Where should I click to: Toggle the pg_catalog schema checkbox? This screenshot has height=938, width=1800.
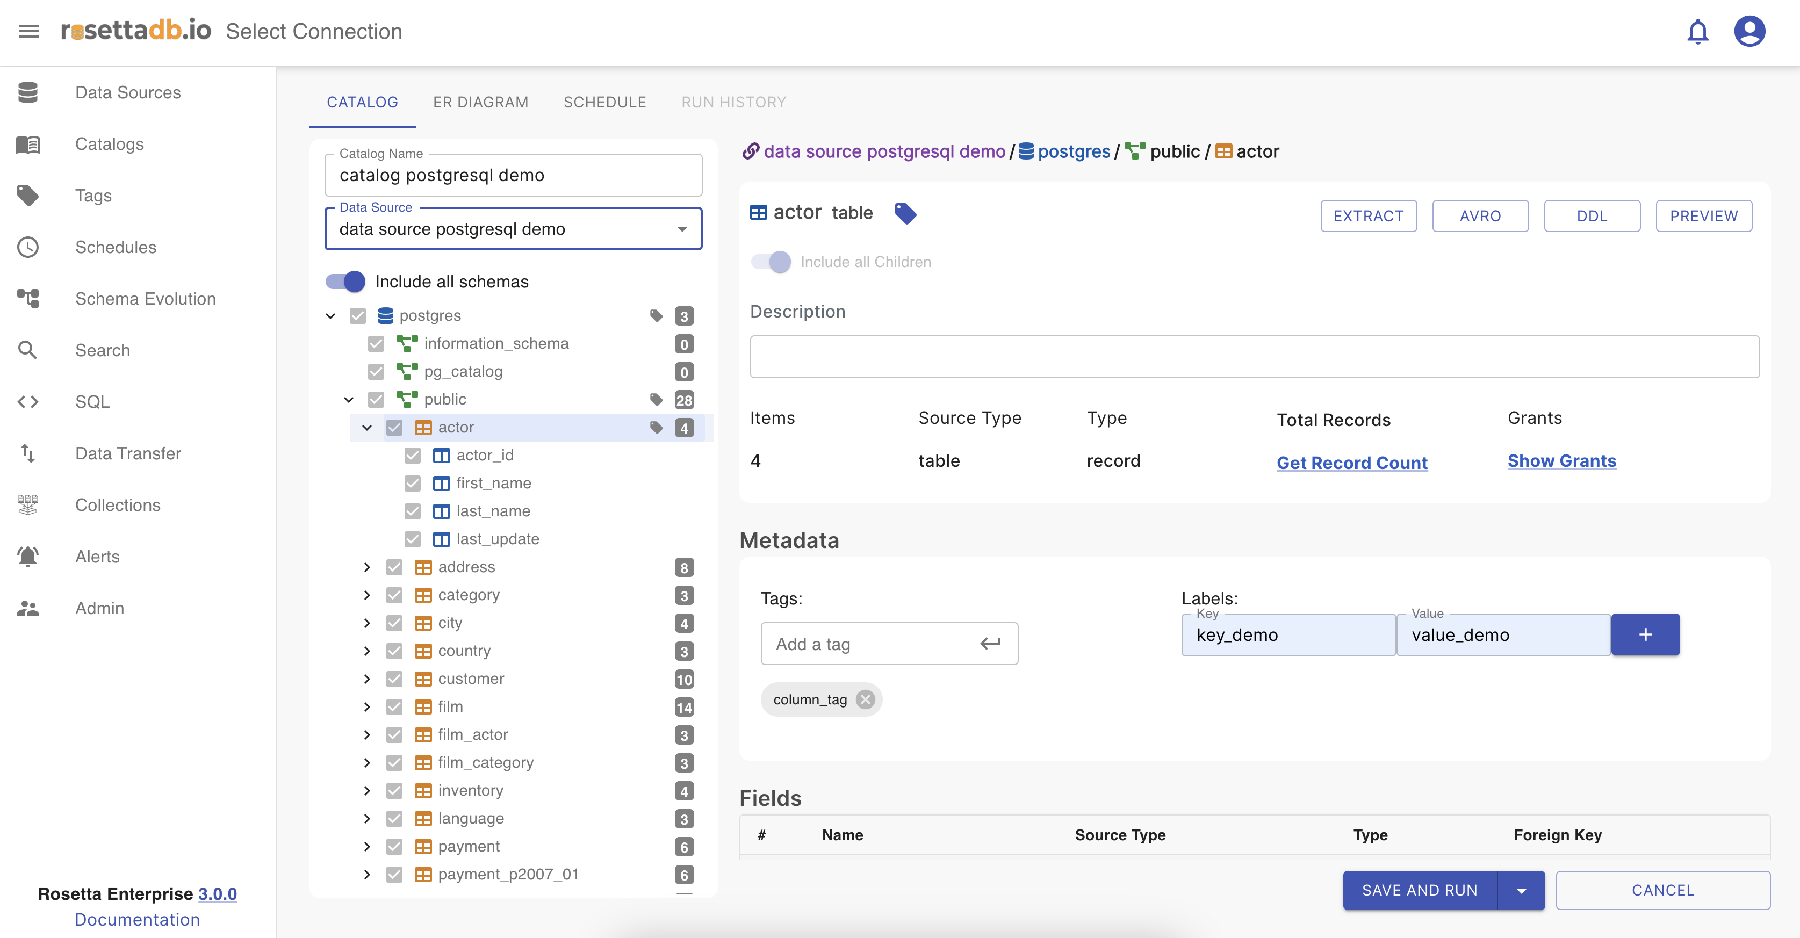point(376,372)
